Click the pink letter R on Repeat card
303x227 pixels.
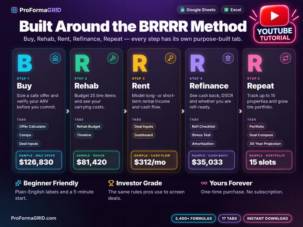[x=255, y=63]
